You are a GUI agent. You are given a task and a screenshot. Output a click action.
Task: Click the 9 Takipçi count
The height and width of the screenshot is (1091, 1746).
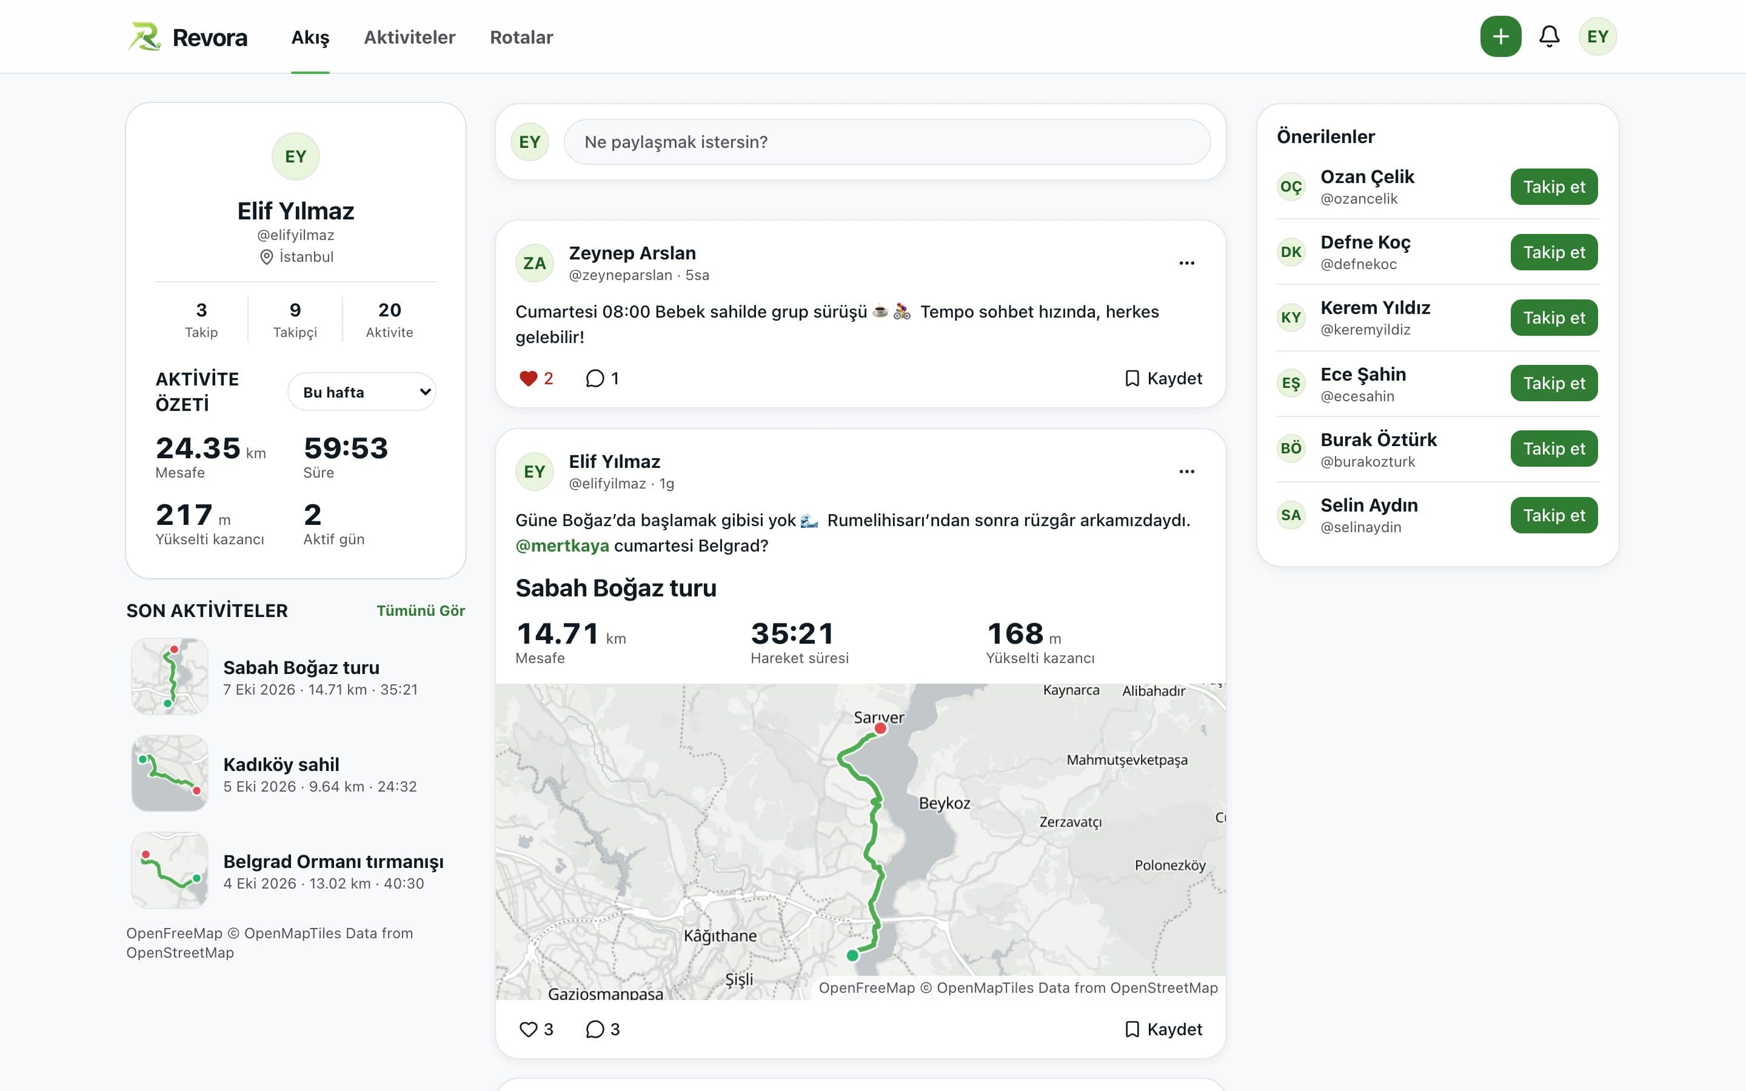(x=295, y=319)
